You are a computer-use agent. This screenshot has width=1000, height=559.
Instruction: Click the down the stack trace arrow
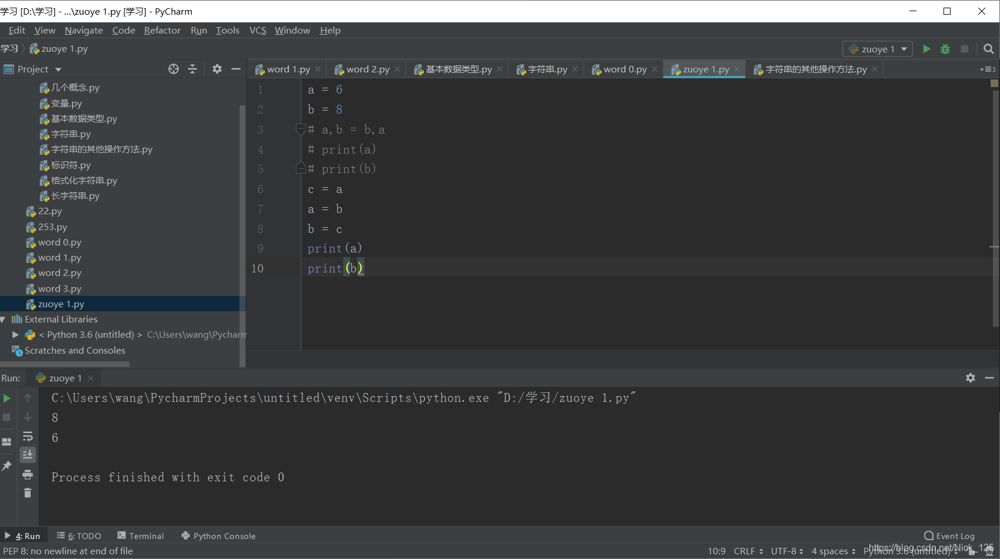28,417
